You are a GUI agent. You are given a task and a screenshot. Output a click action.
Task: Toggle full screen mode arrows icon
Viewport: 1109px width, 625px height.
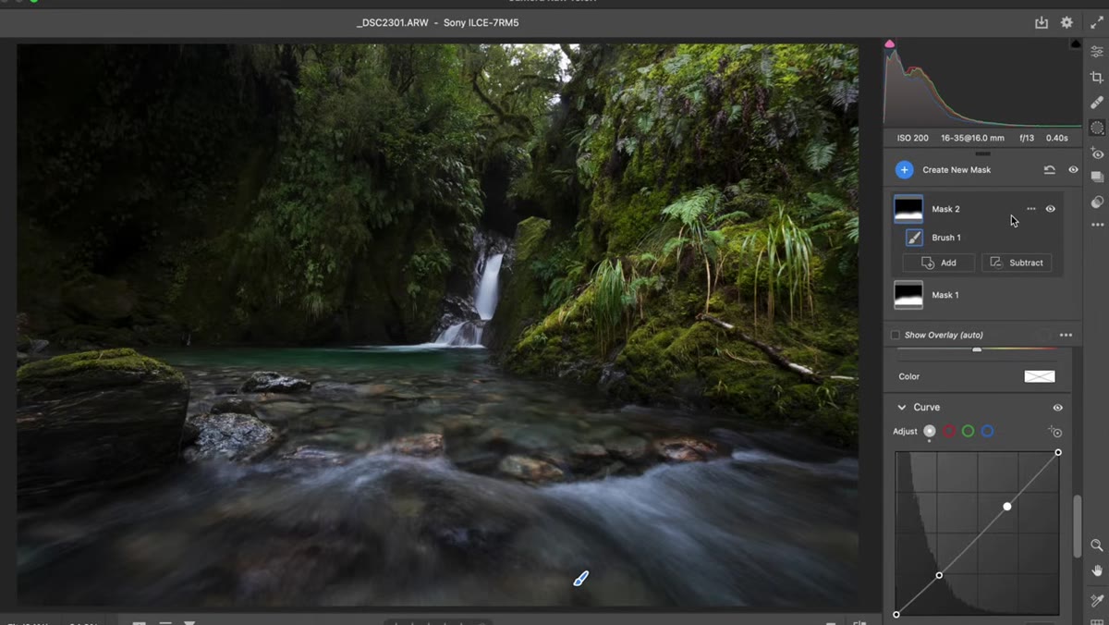(1097, 22)
